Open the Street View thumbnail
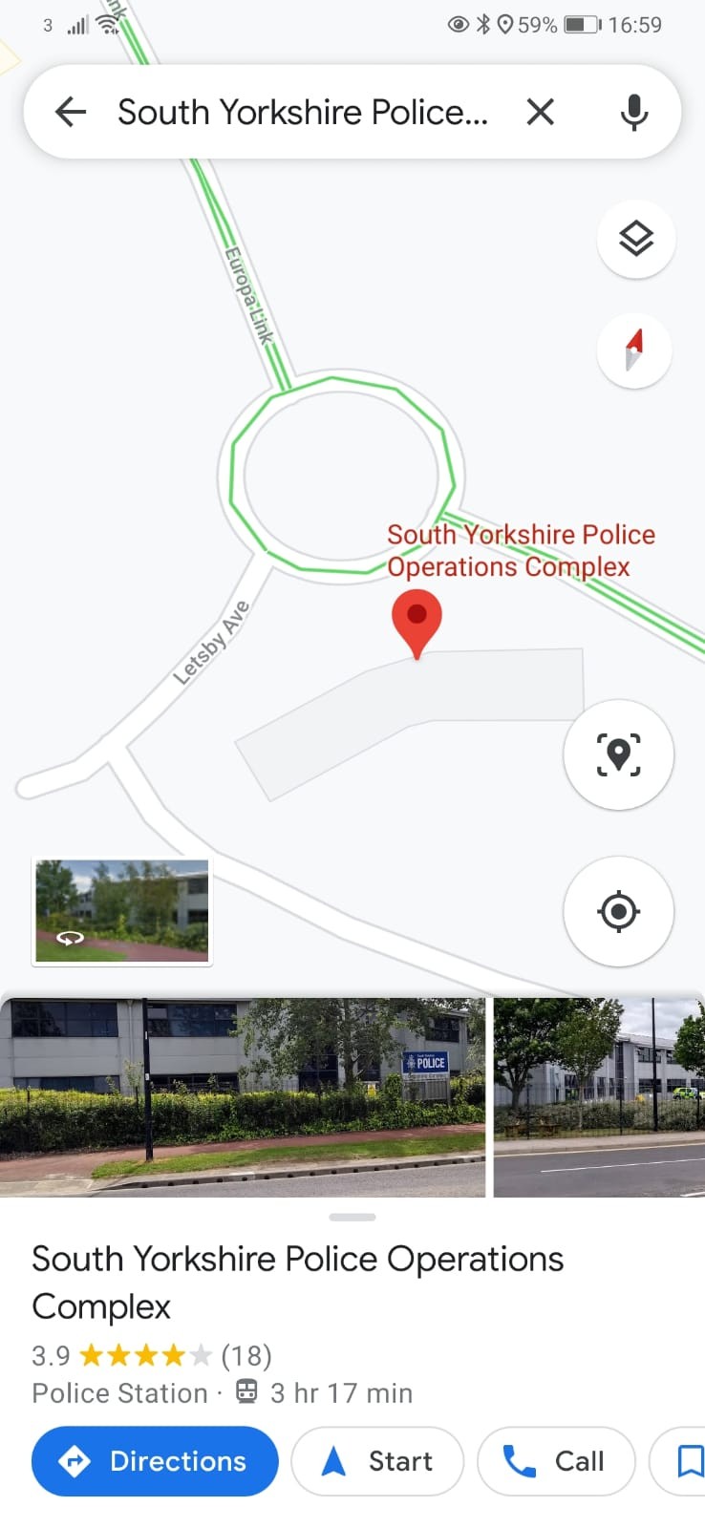Screen dimensions: 705x1528 point(121,911)
